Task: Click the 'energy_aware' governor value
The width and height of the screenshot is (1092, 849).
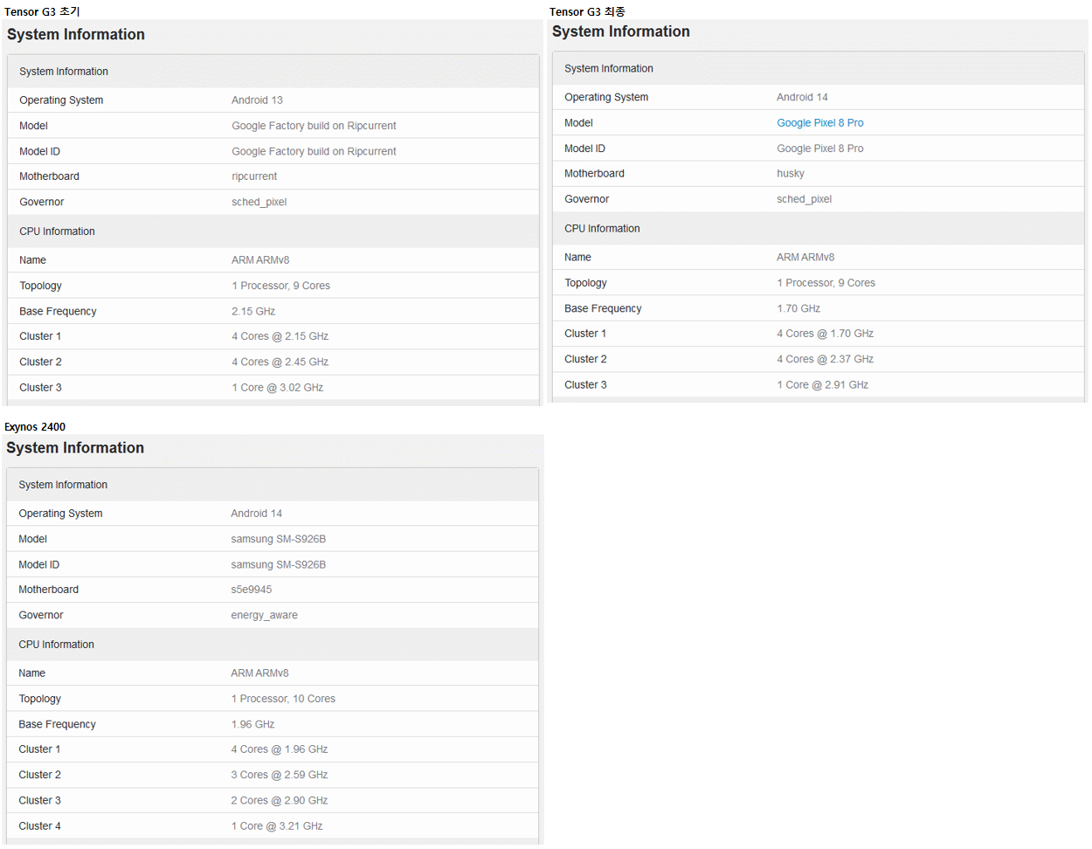Action: click(264, 615)
